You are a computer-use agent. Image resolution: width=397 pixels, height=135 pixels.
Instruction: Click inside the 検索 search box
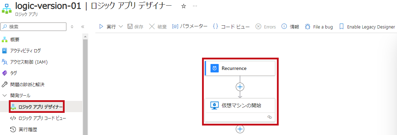coord(34,27)
